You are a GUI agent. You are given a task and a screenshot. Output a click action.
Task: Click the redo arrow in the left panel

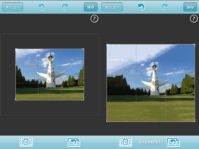click(x=65, y=7)
